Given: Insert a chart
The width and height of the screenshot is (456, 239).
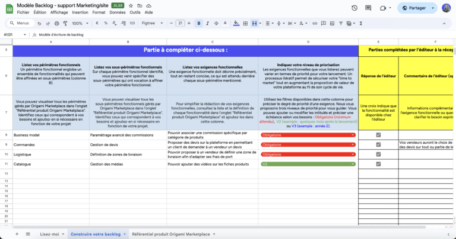Looking at the screenshot, I should tap(332, 23).
